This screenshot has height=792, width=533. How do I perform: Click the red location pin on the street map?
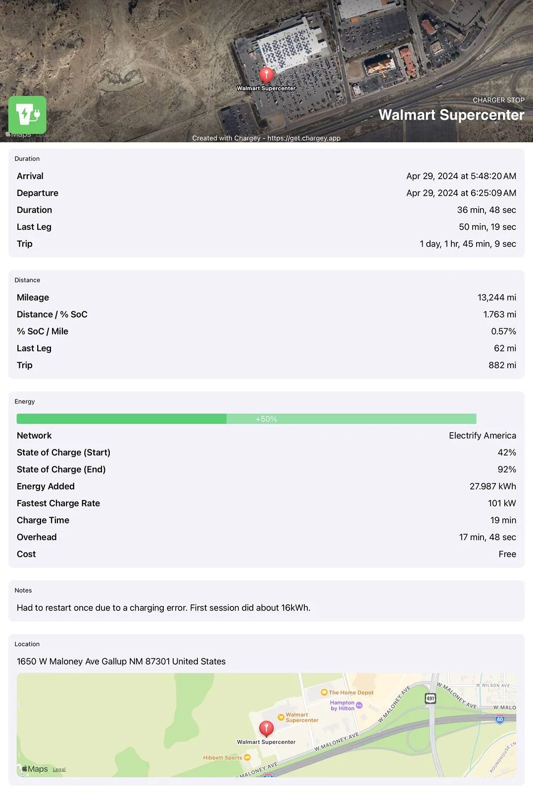[266, 729]
